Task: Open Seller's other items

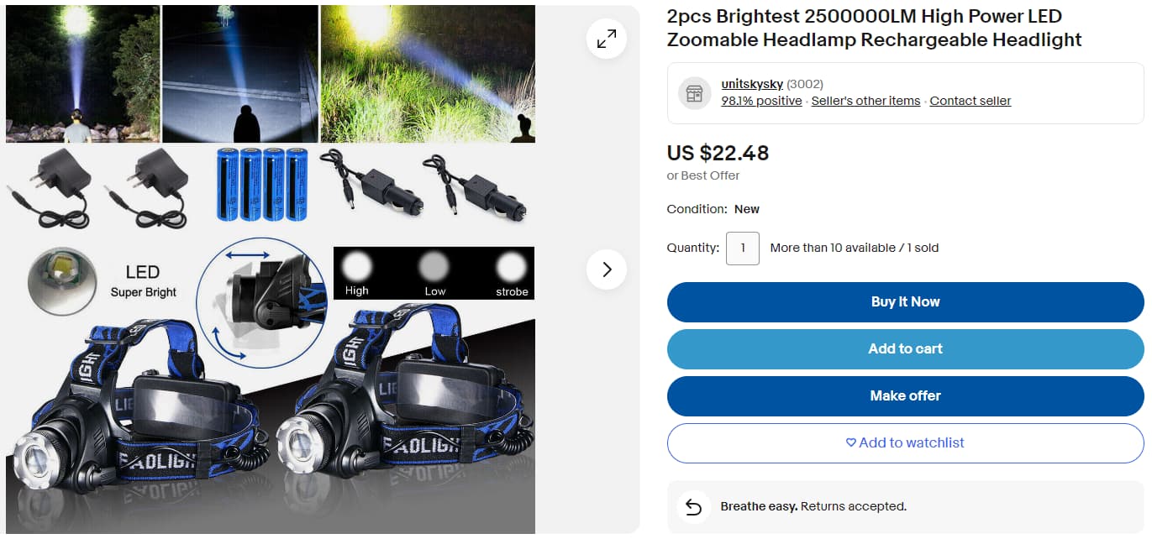Action: pyautogui.click(x=865, y=101)
